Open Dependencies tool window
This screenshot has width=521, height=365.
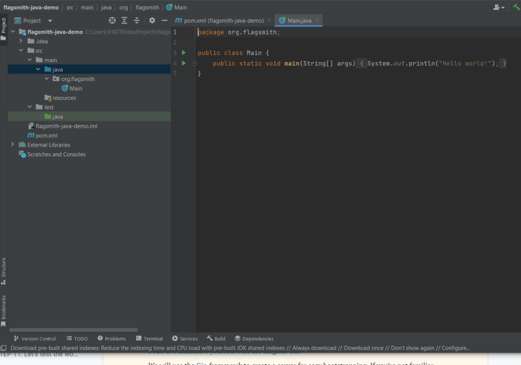[x=254, y=339]
